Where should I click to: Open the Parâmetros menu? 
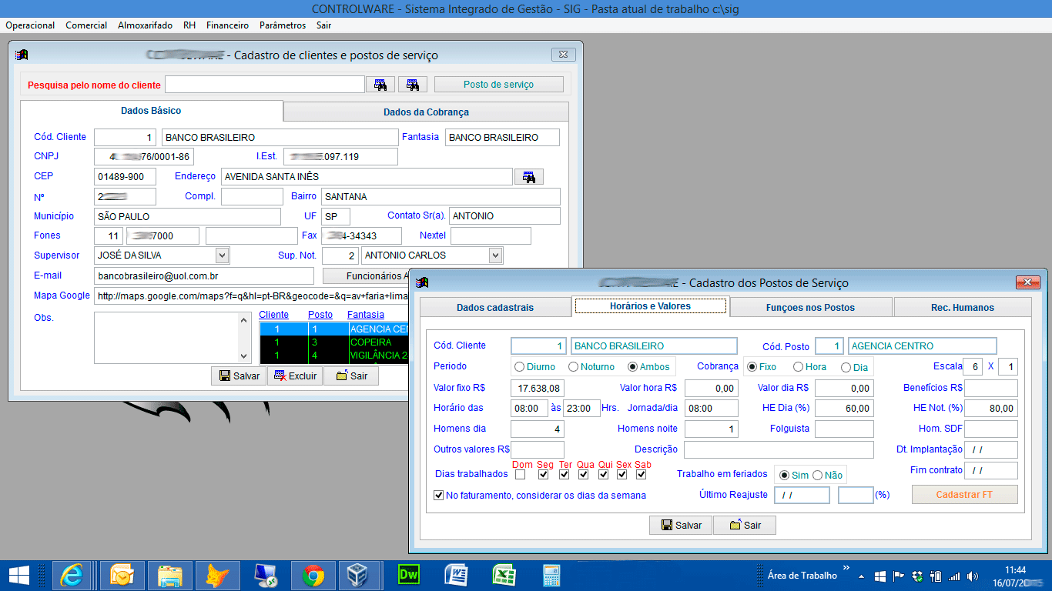(x=283, y=25)
